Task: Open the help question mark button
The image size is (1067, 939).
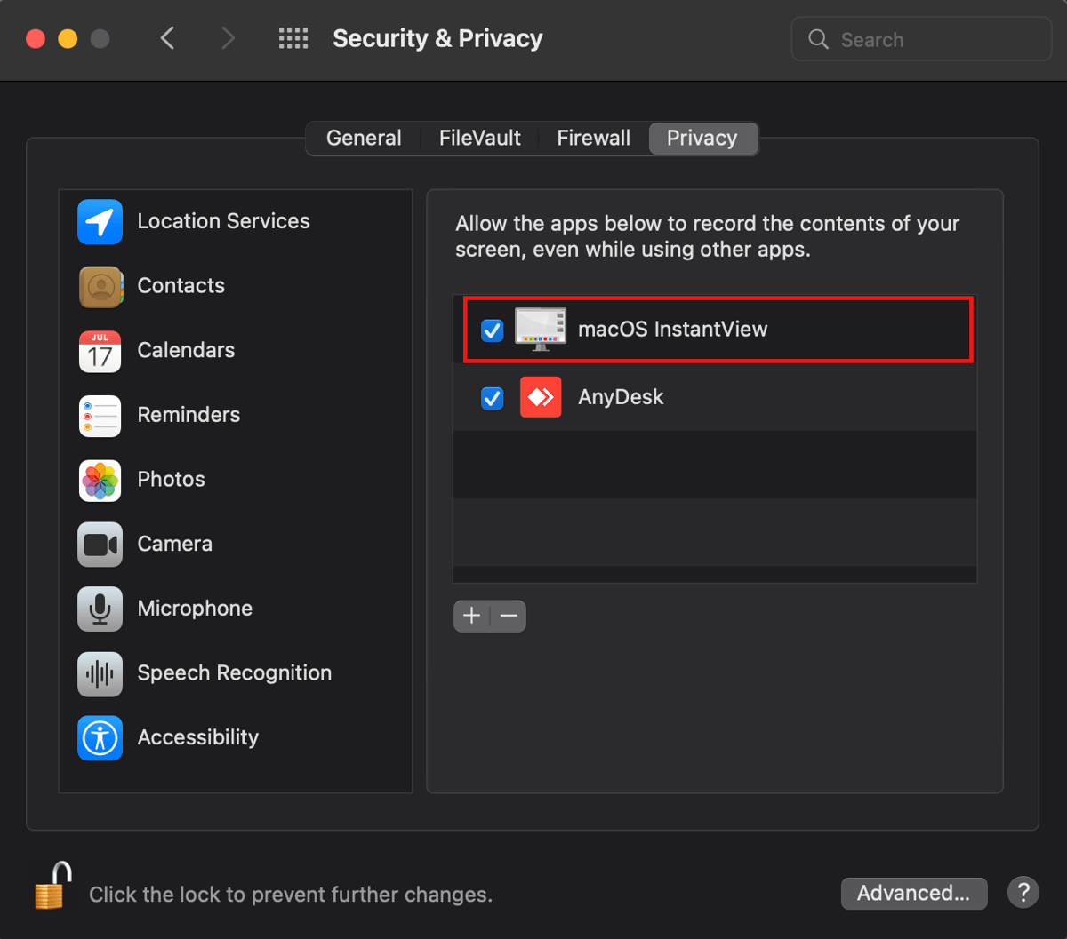Action: coord(1023,892)
